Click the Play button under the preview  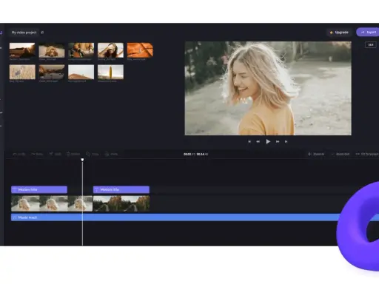tap(268, 141)
